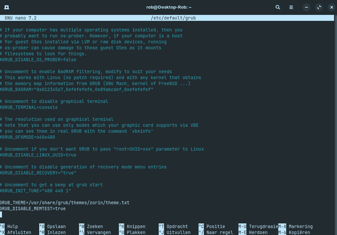Place cursor on the GRUB_THEME line
Viewport: 337px width, 235px height.
tap(65, 203)
